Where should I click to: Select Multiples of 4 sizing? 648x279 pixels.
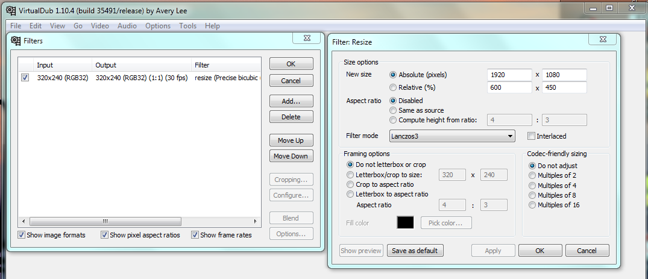(x=532, y=185)
